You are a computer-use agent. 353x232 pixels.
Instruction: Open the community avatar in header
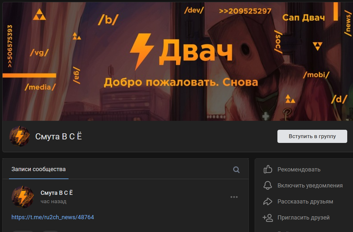click(20, 136)
